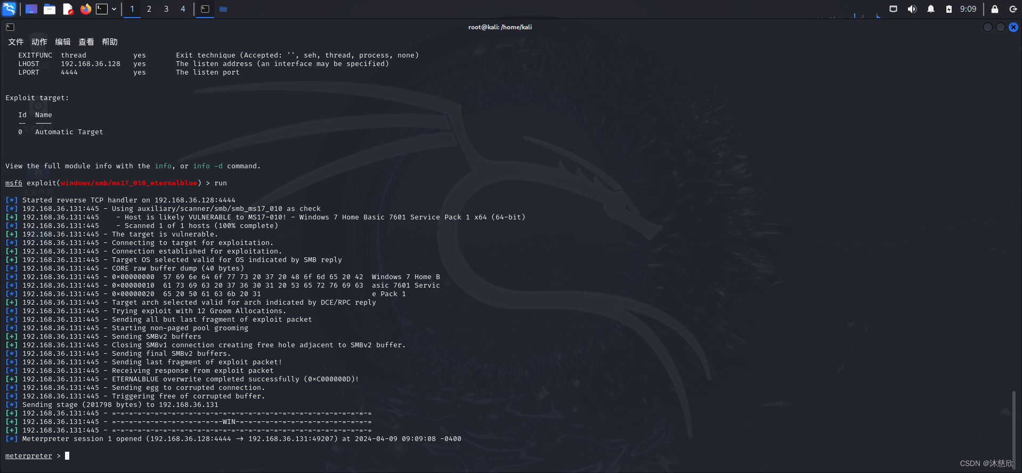Click 'Scanned 1 of 1 hosts' line

[142, 226]
